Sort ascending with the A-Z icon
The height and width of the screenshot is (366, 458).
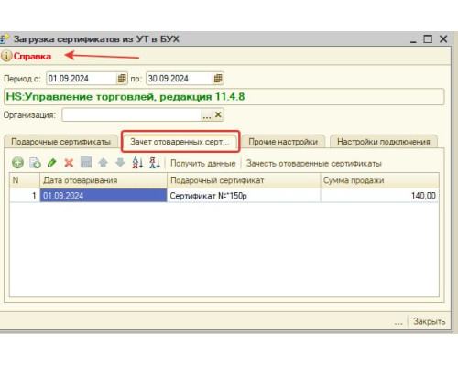click(x=137, y=163)
